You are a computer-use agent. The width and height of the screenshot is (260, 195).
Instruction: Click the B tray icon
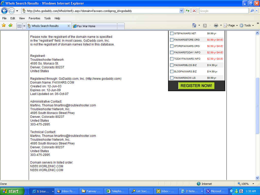click(241, 191)
